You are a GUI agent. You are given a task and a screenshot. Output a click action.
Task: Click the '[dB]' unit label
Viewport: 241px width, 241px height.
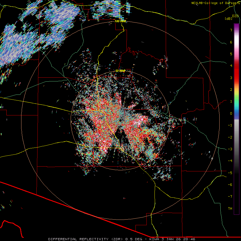pyautogui.click(x=229, y=18)
